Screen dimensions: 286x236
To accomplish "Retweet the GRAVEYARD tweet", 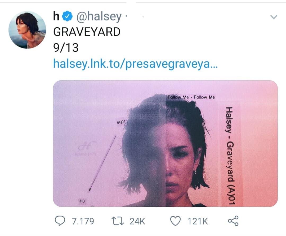I will pos(118,221).
